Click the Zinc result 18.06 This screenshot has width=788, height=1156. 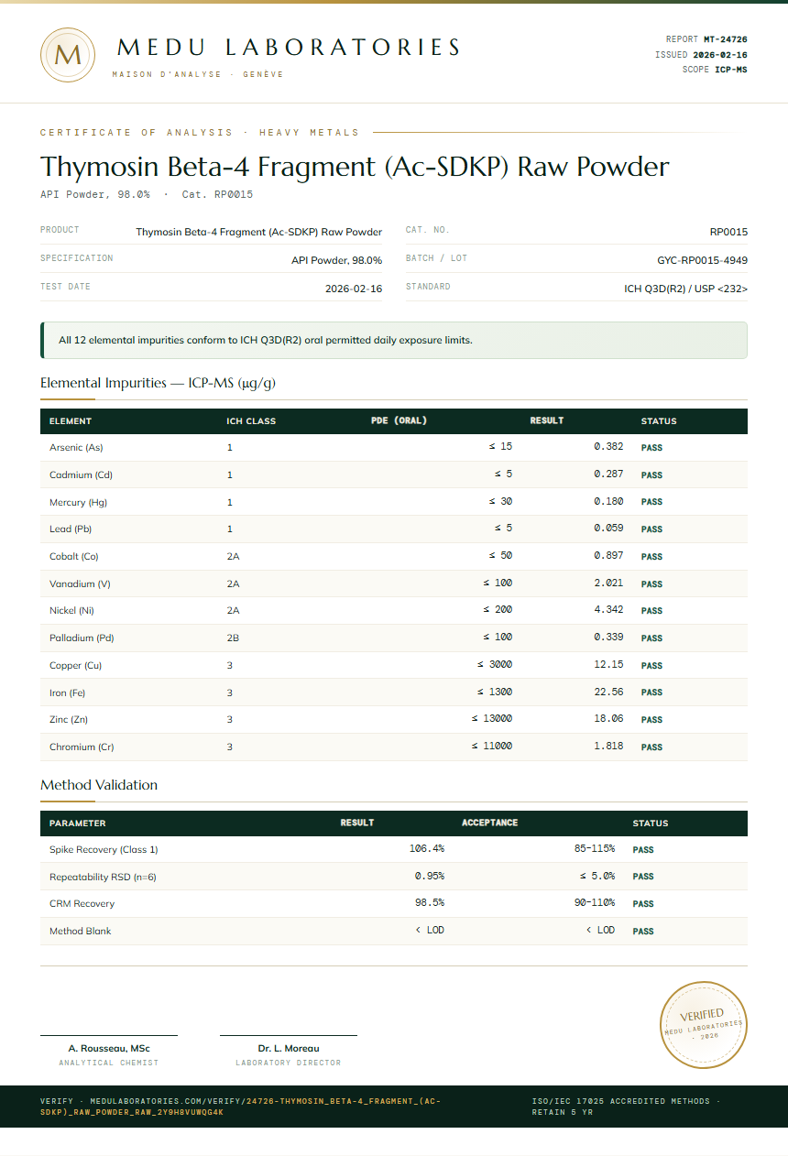[608, 719]
